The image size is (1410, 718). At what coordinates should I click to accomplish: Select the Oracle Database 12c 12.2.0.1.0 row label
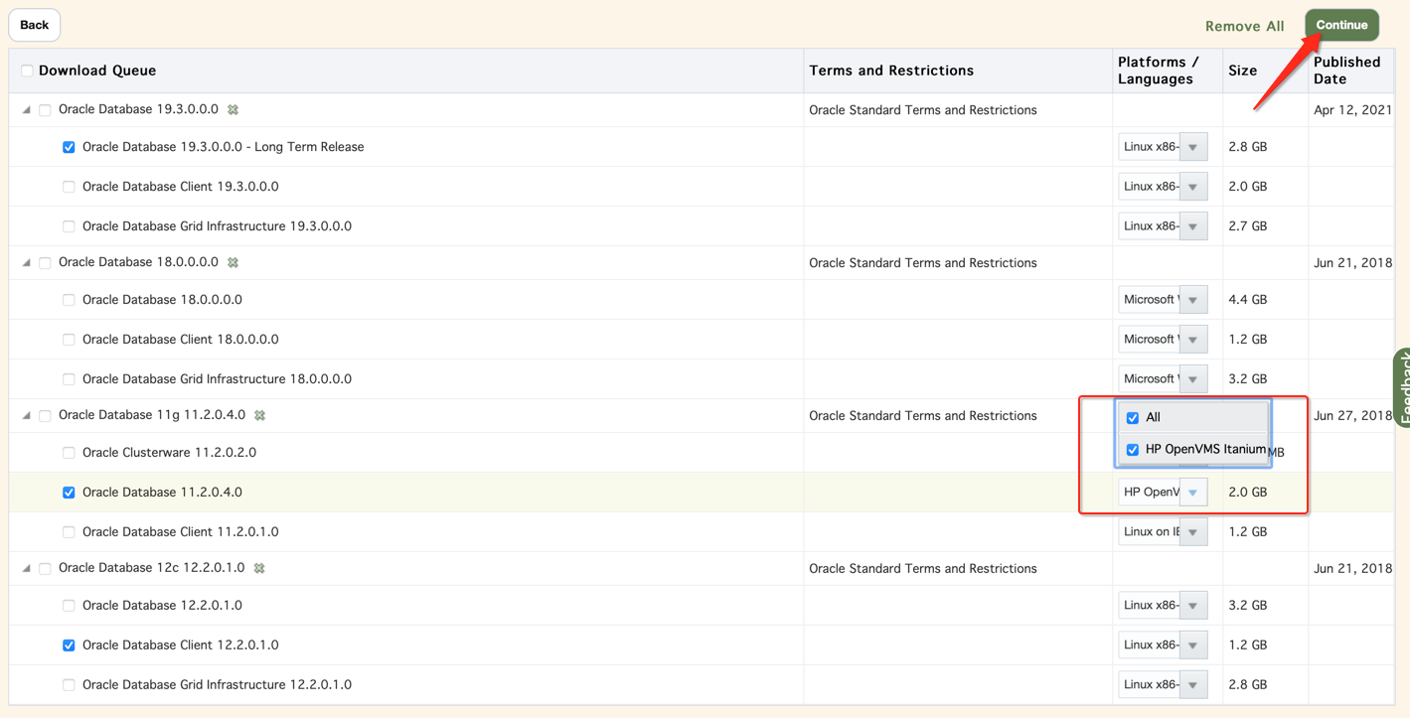pyautogui.click(x=151, y=569)
